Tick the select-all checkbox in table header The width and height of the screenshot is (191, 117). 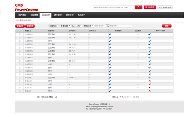click(x=20, y=31)
